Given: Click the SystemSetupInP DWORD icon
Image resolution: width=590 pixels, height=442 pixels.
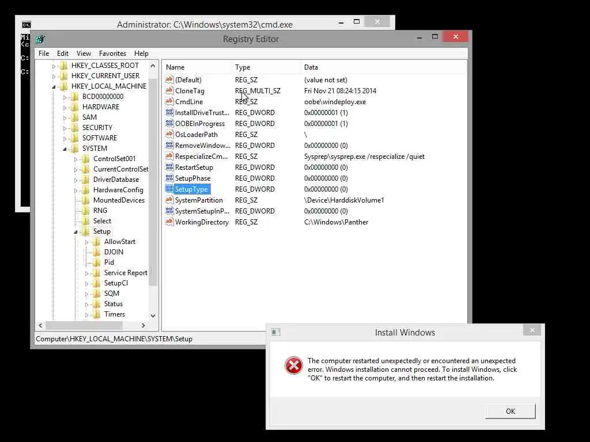Looking at the screenshot, I should tap(169, 211).
